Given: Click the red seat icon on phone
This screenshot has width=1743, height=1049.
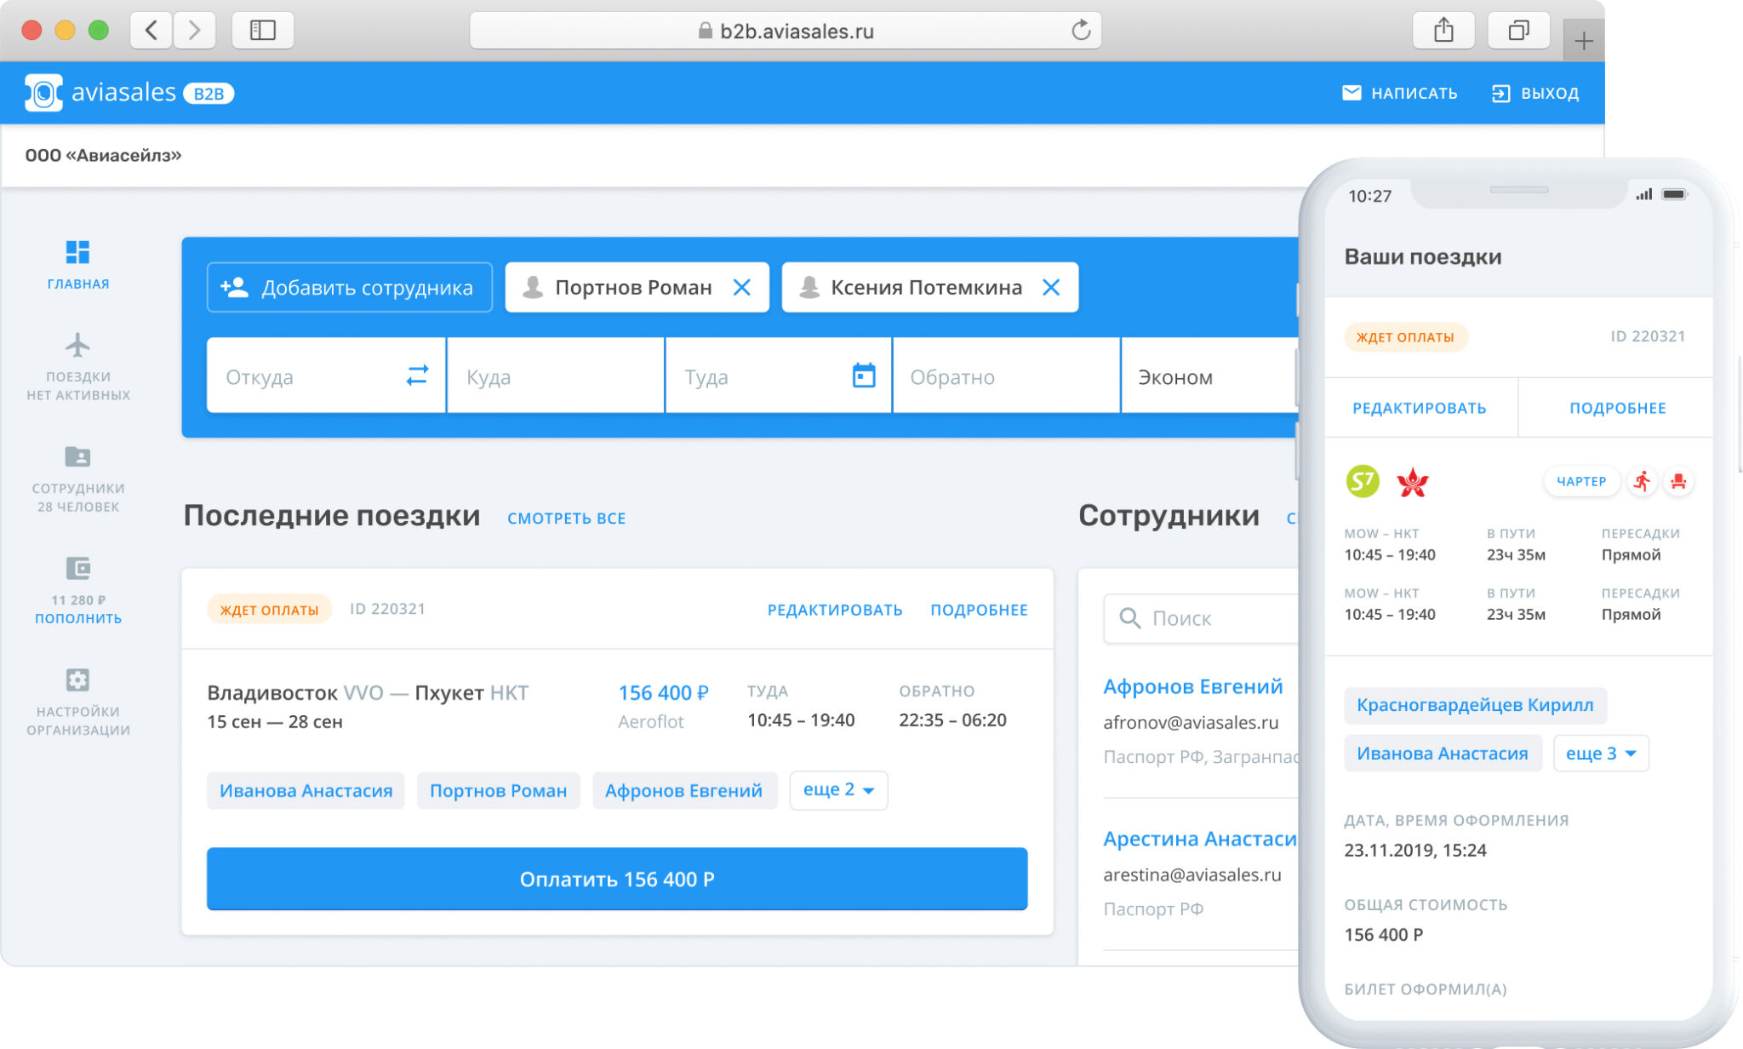Looking at the screenshot, I should click(1678, 481).
